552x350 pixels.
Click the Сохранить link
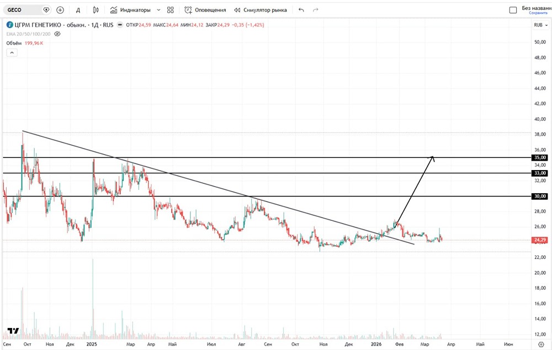[538, 13]
